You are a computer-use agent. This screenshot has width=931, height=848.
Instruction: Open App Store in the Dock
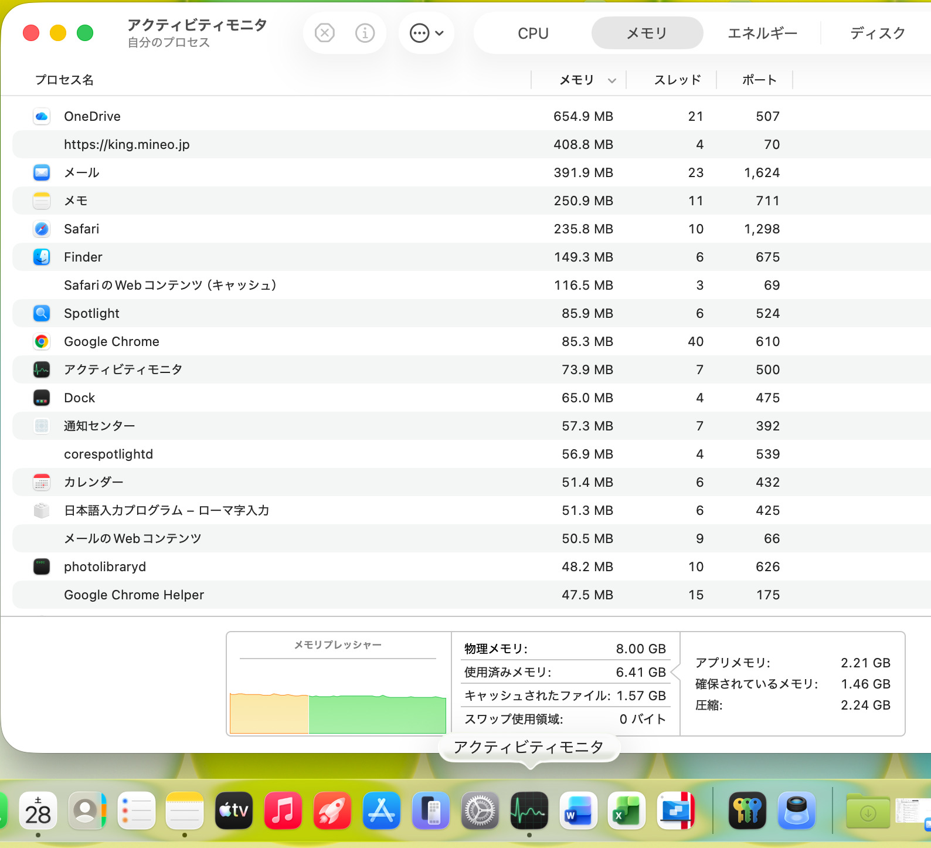pyautogui.click(x=382, y=810)
